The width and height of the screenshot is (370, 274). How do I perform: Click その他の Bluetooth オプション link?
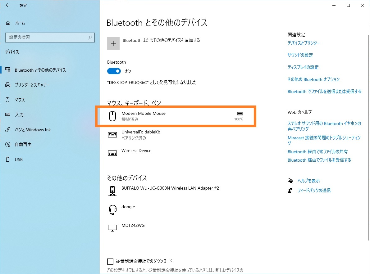[x=313, y=79]
